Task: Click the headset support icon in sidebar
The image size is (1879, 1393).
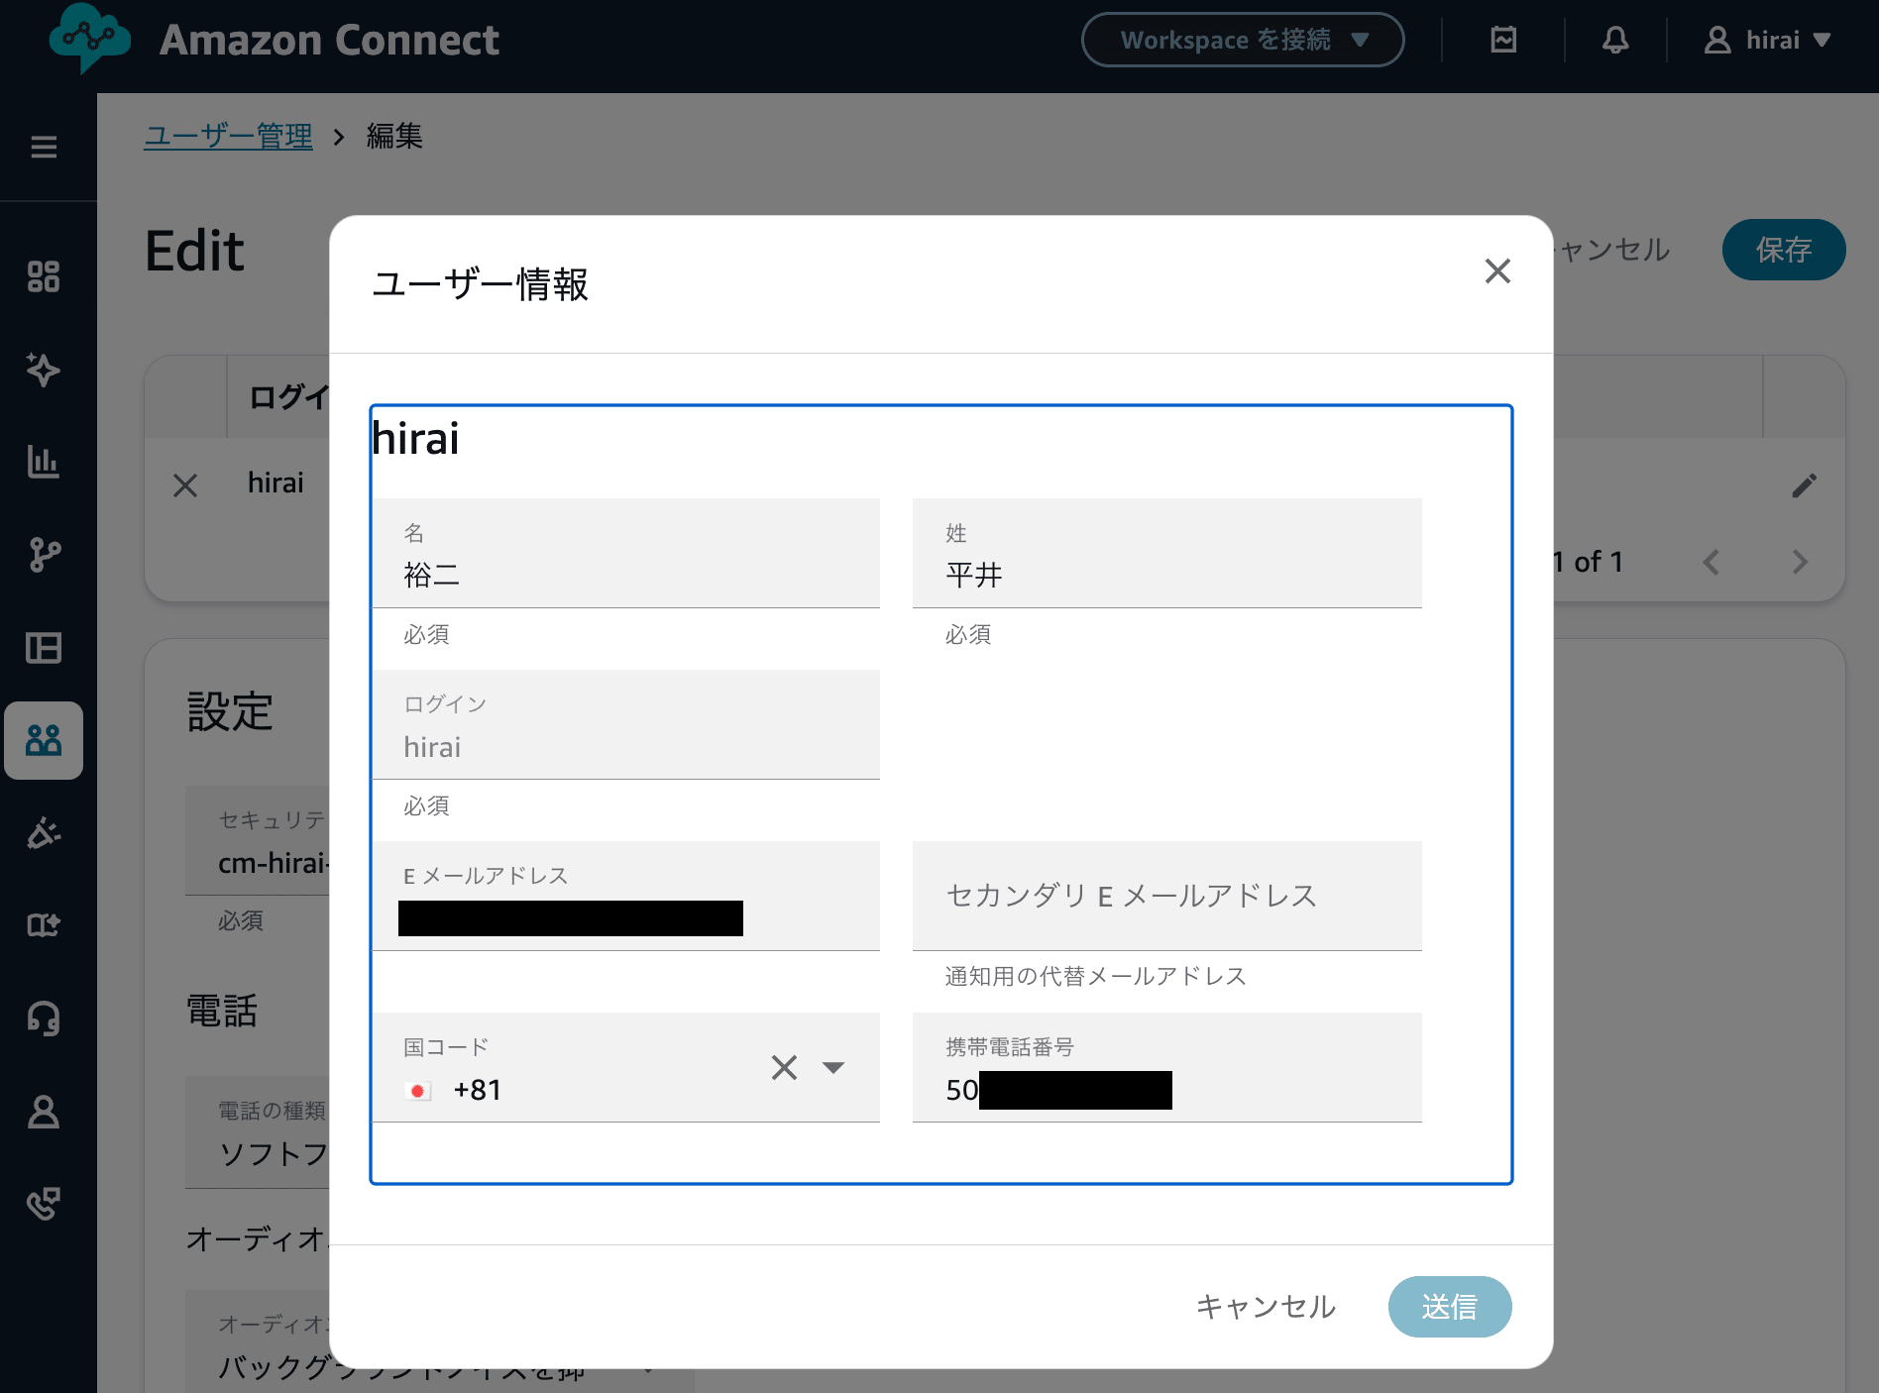Action: (x=45, y=1018)
